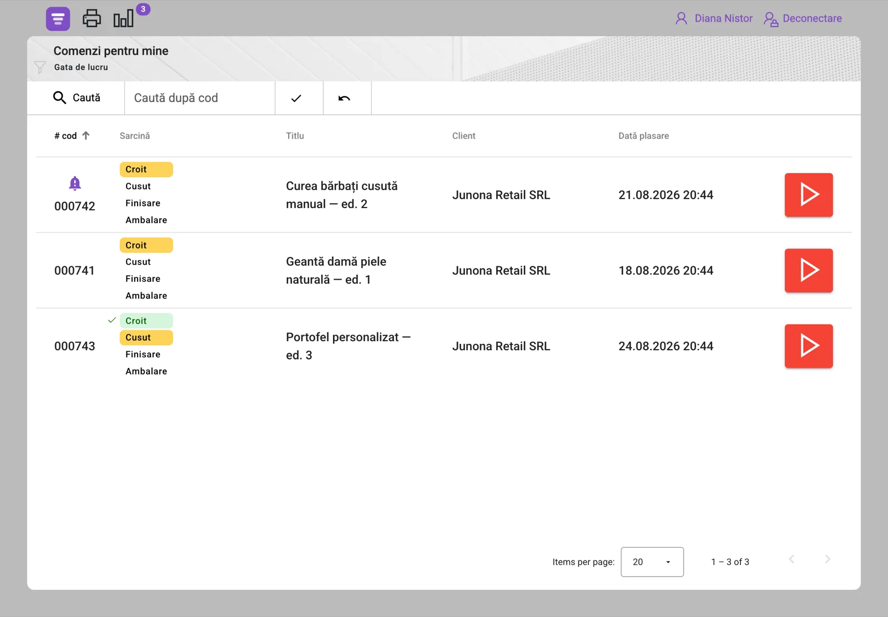888x617 pixels.
Task: Click Sarcină column header
Action: (x=135, y=136)
